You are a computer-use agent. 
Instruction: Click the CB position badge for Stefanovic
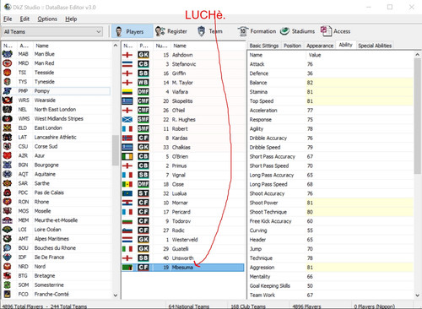(143, 64)
